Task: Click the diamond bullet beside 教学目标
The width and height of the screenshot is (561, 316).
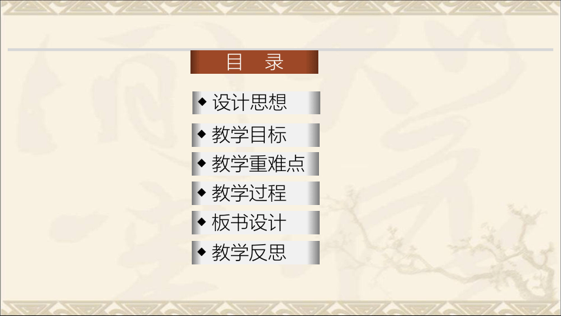Action: point(202,134)
